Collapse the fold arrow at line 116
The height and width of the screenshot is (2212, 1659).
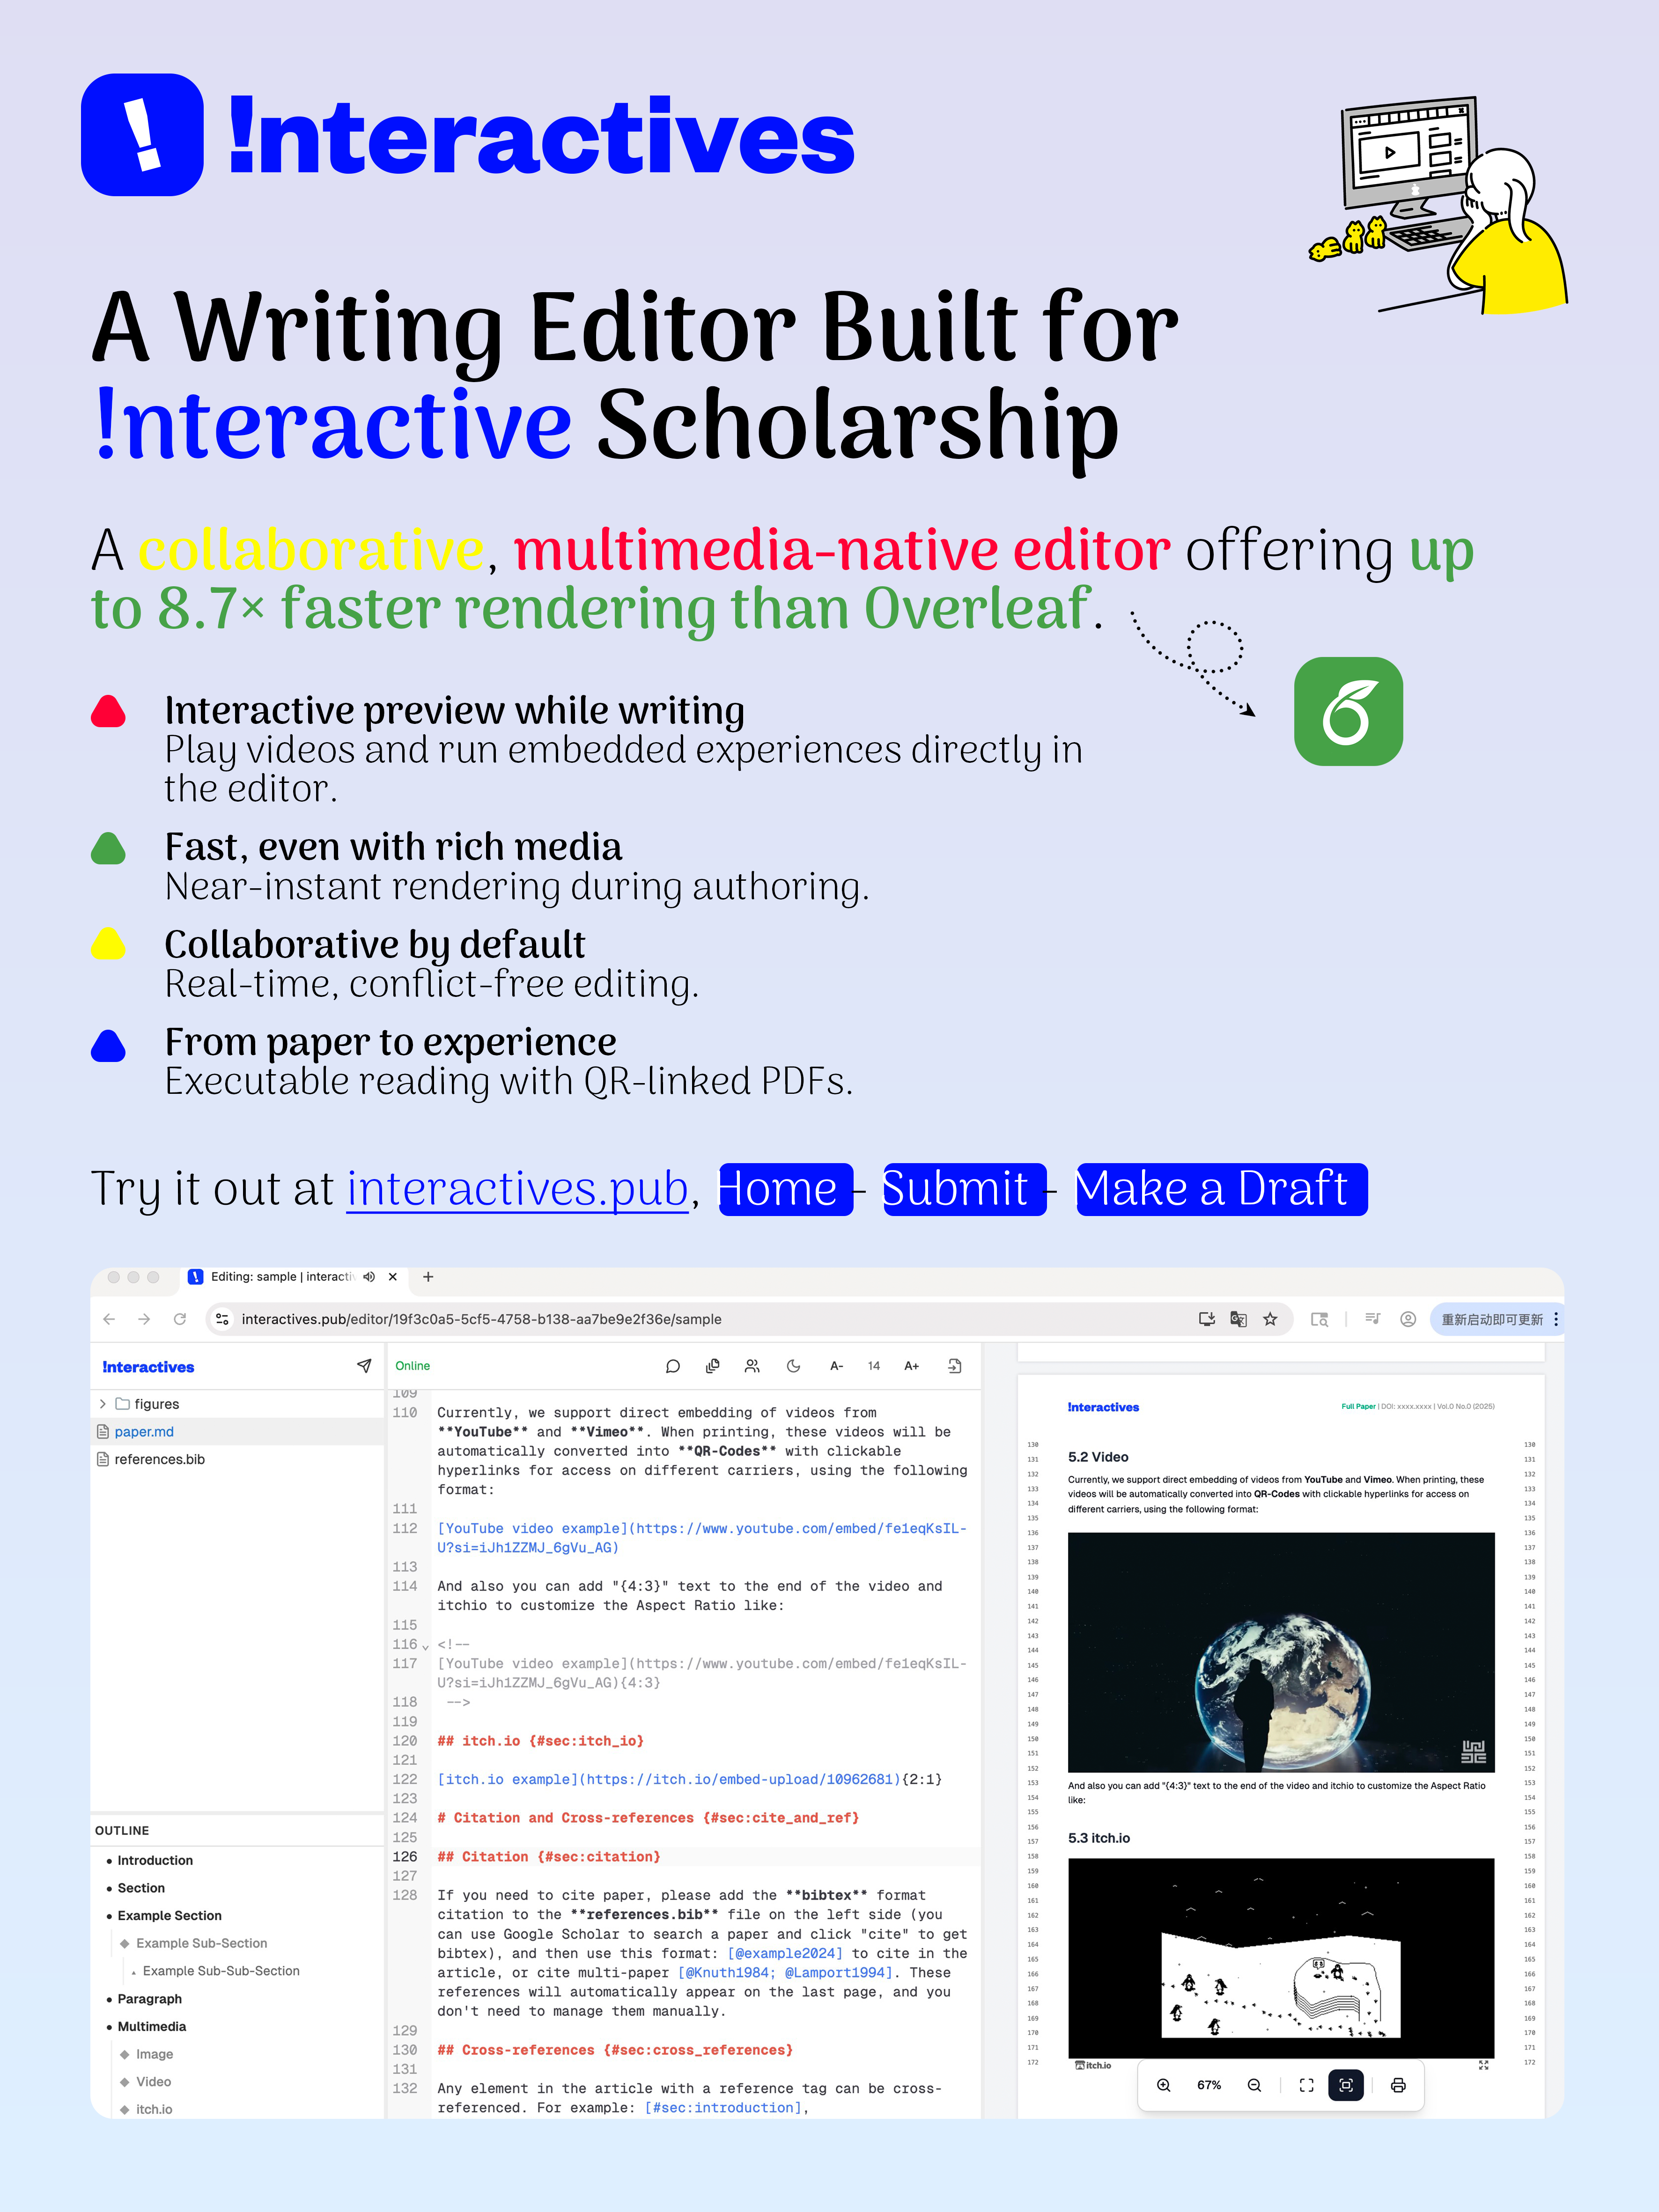point(426,1646)
